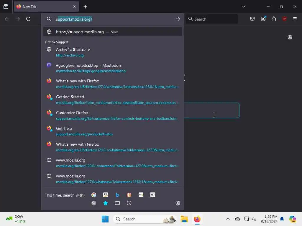This screenshot has width=302, height=226.
Task: Open the uBlock Origin extension icon
Action: pyautogui.click(x=284, y=19)
